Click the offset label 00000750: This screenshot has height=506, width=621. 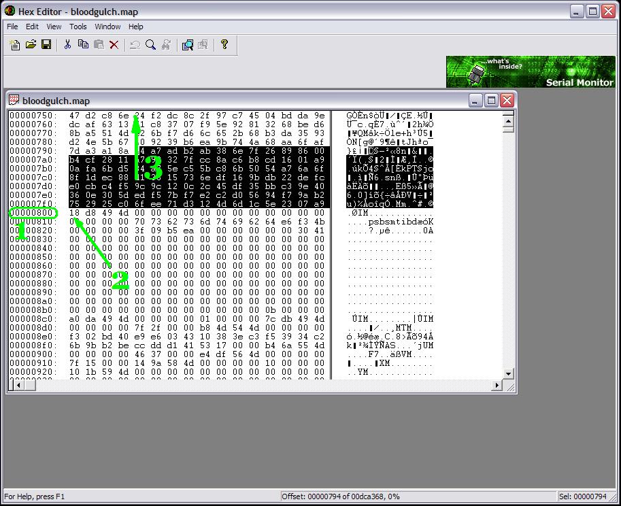33,116
